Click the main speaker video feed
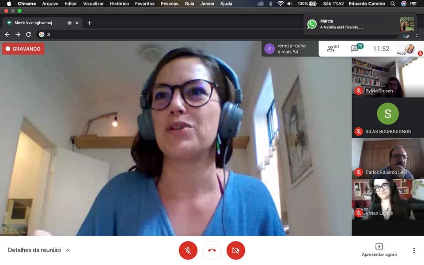This screenshot has width=424, height=265. point(176,138)
